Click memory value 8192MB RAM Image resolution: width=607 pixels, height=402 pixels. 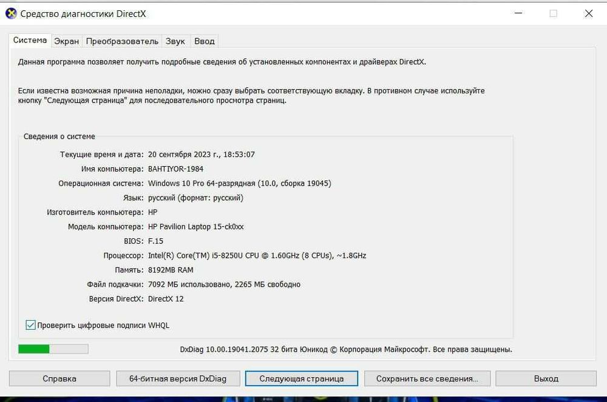[171, 270]
